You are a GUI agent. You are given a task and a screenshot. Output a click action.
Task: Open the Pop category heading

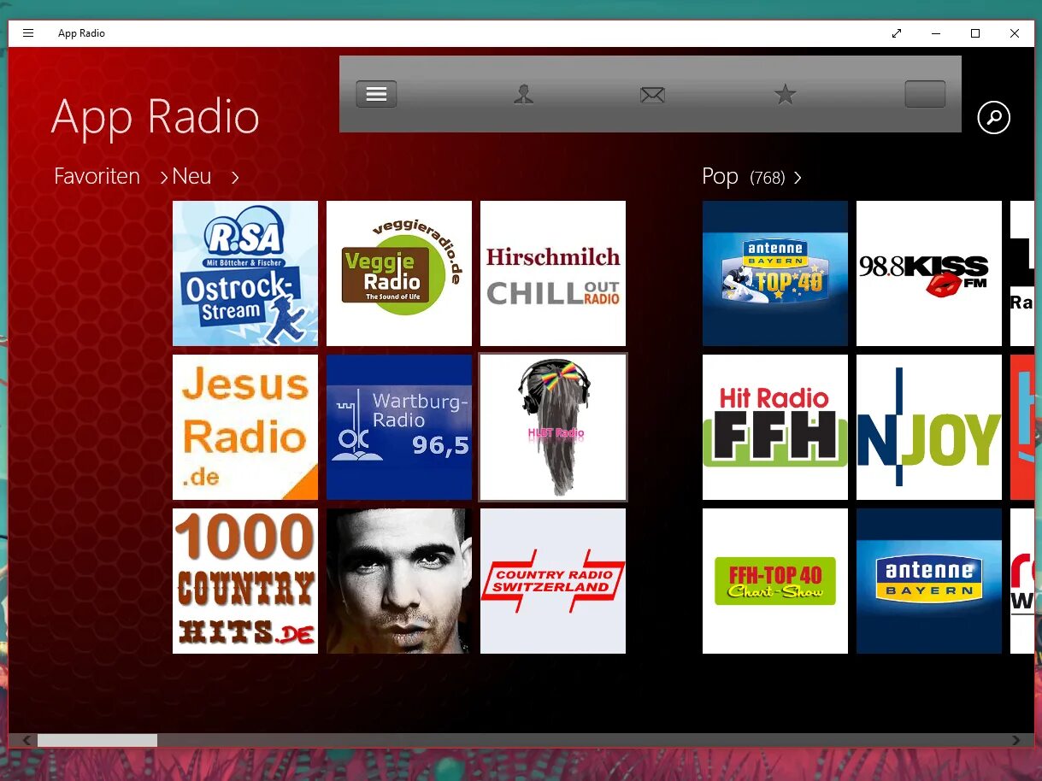[720, 176]
